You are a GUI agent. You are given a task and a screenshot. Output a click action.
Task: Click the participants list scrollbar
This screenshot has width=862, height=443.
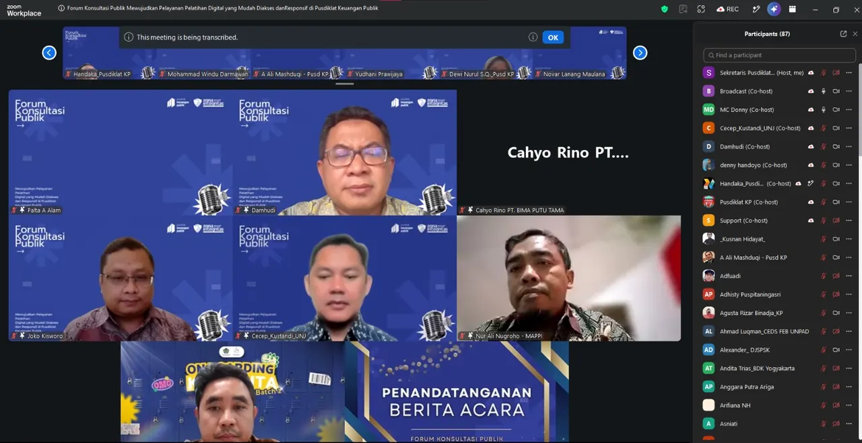point(859,111)
